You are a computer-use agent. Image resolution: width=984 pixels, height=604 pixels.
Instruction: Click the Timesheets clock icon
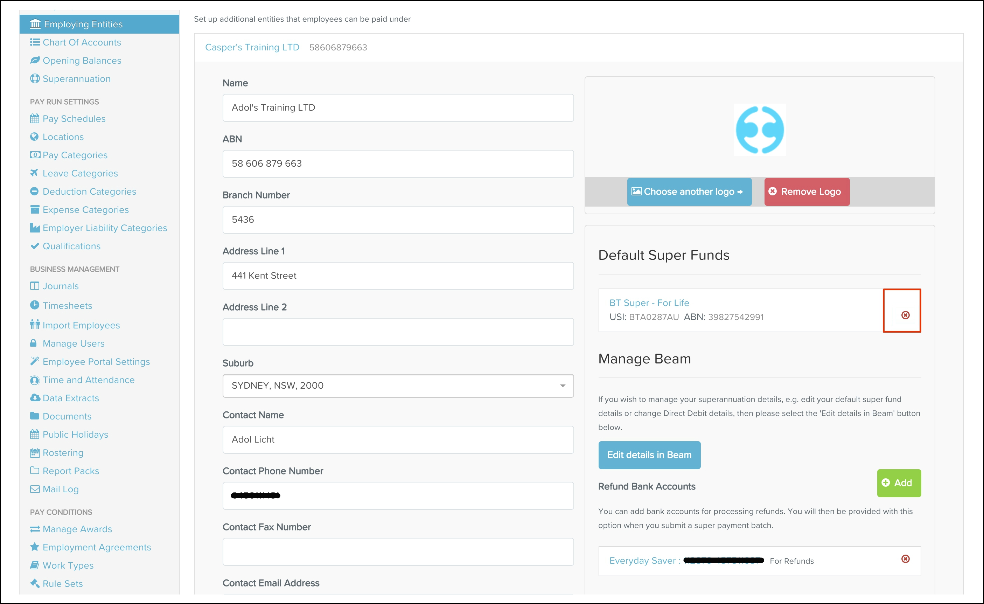tap(35, 305)
